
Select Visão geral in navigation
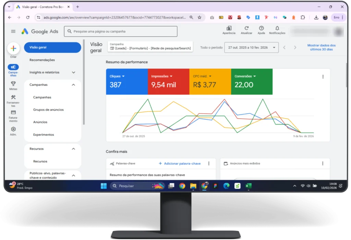(x=52, y=47)
